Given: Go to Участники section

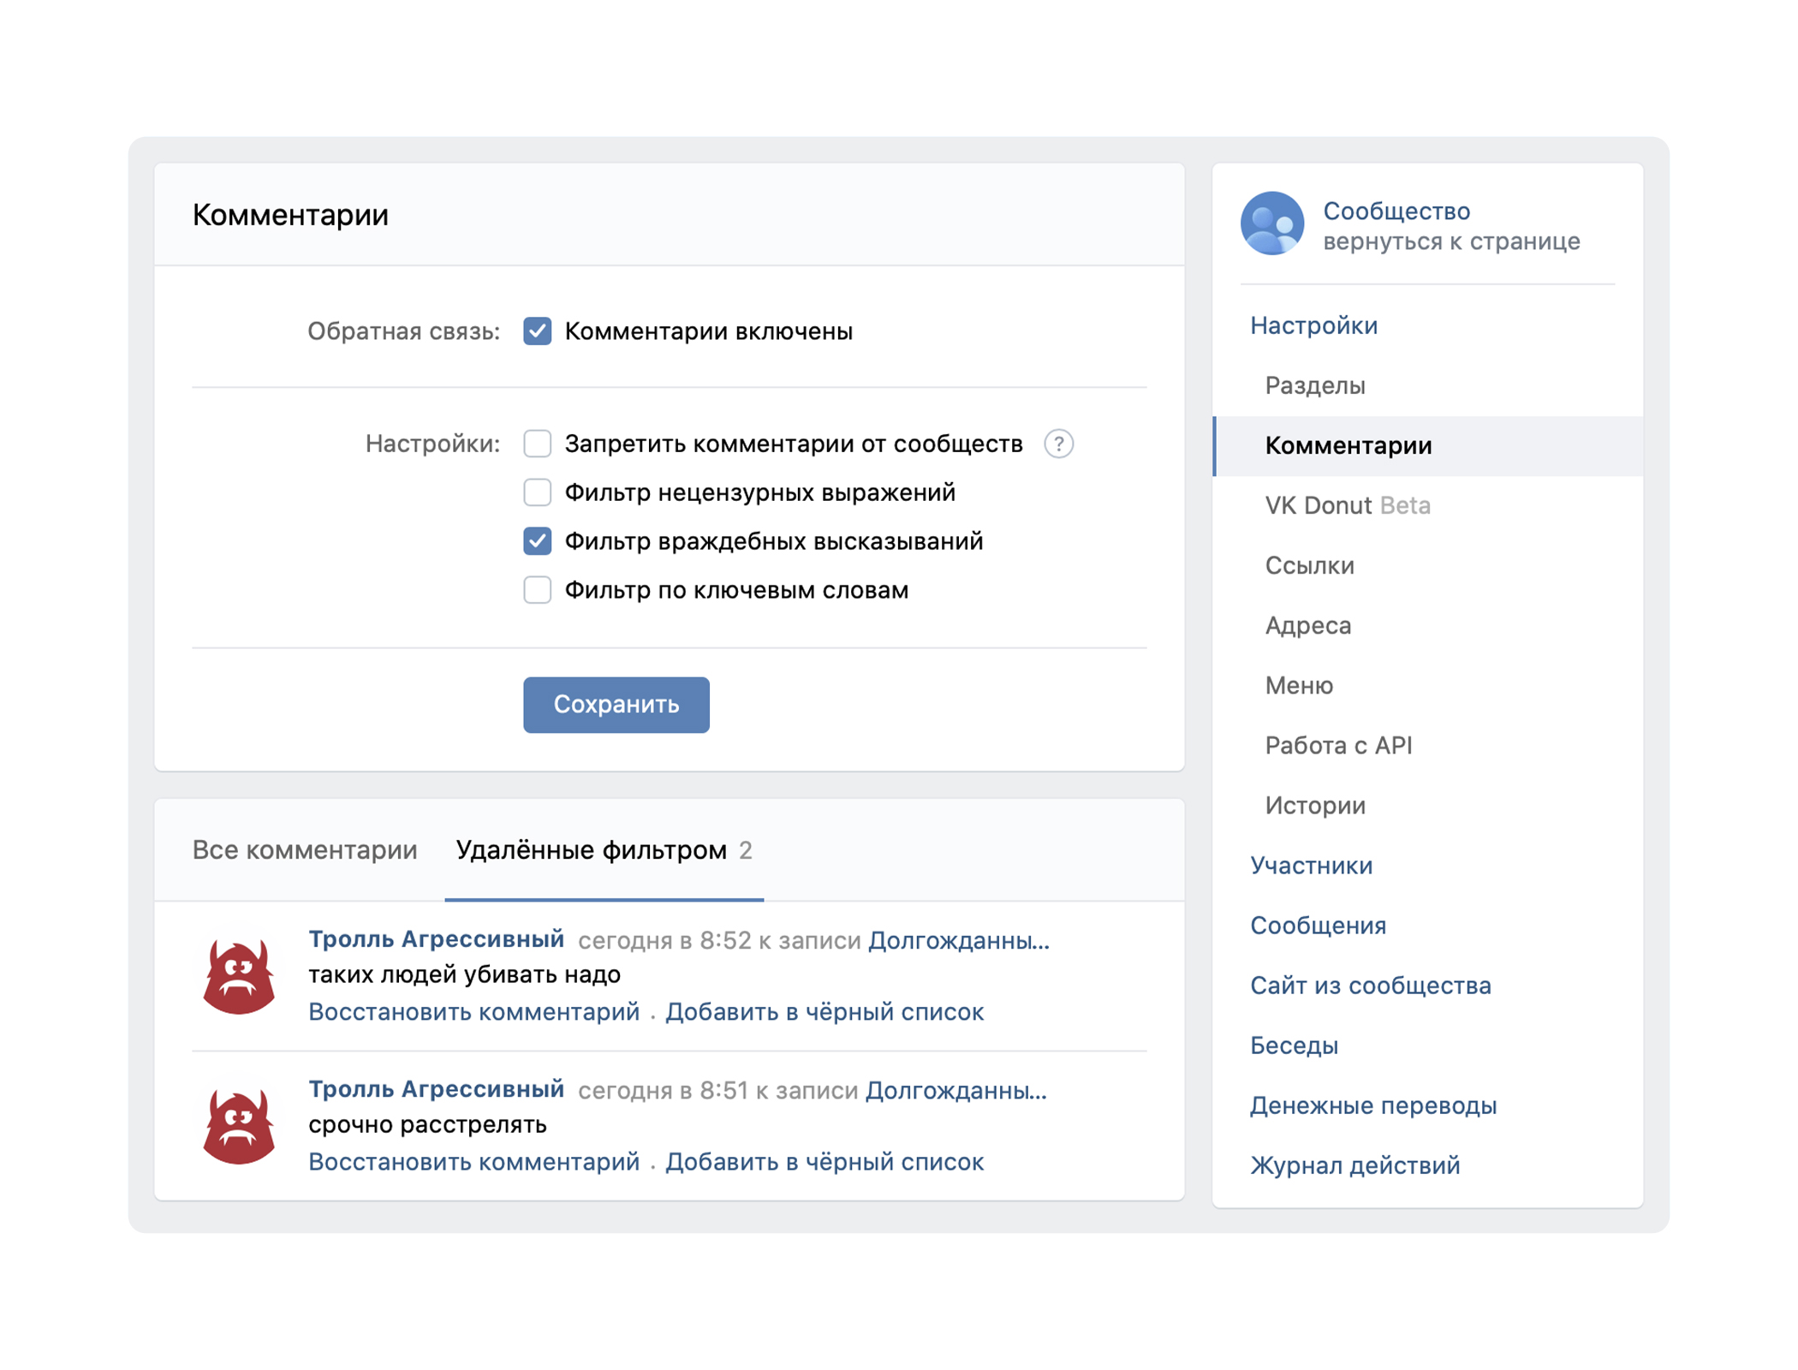Looking at the screenshot, I should 1311,866.
